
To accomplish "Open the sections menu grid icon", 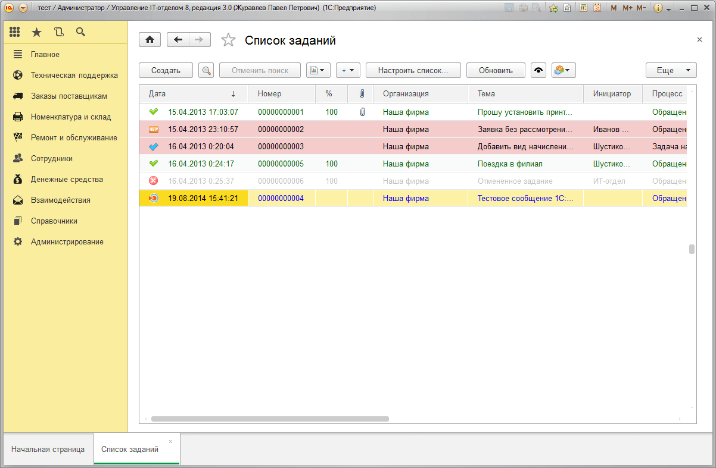I will pos(15,32).
